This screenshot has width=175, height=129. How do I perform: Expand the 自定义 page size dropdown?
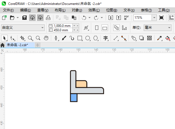click(x=42, y=28)
